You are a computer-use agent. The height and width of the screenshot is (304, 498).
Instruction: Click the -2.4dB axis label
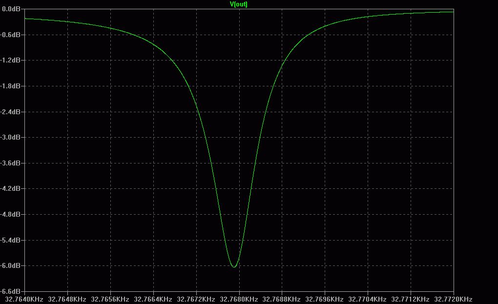10,112
